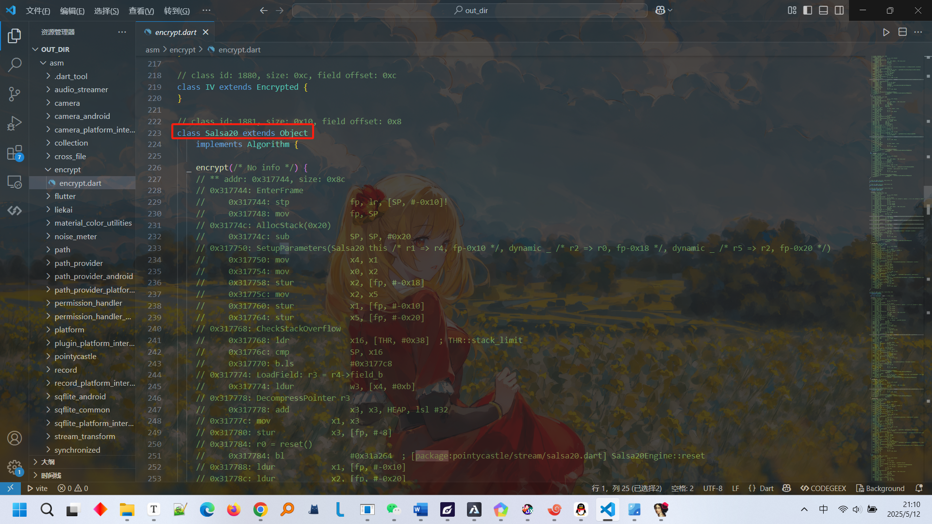Open the CodeGeeX sidebar icon
This screenshot has height=524, width=932.
pos(15,211)
